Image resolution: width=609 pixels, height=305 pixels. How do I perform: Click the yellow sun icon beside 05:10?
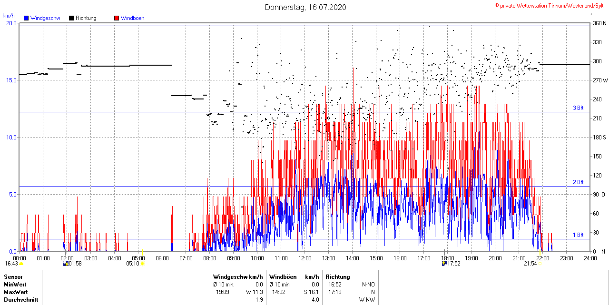tap(142, 264)
